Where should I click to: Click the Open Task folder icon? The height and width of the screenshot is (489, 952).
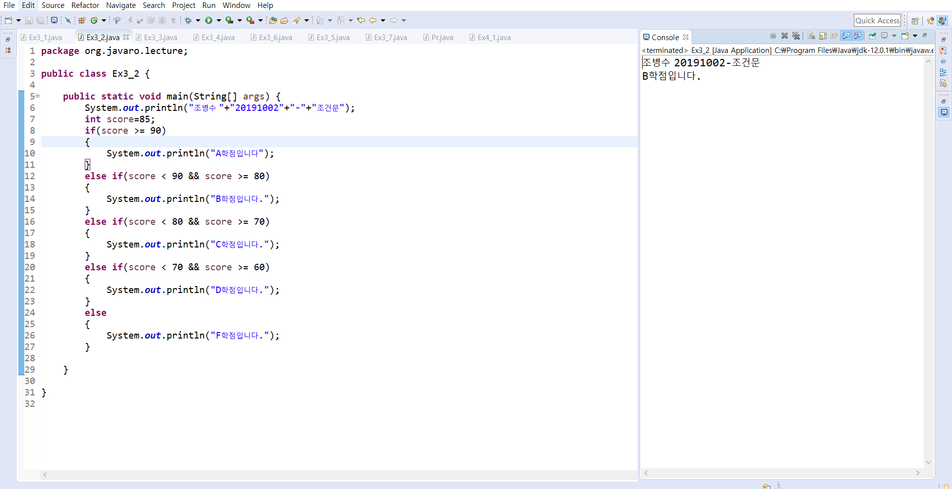point(284,20)
